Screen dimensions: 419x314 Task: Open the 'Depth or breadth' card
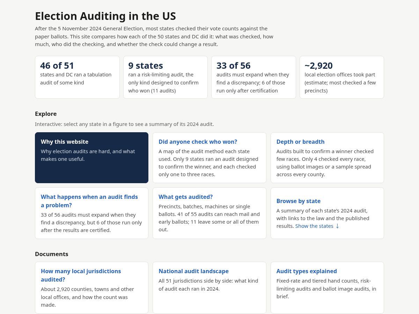pos(327,158)
